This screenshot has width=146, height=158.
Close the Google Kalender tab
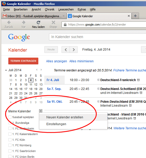[x=129, y=16]
